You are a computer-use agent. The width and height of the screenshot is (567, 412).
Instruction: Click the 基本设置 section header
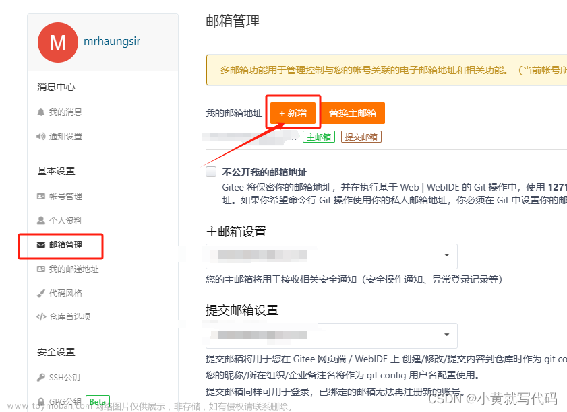click(56, 171)
